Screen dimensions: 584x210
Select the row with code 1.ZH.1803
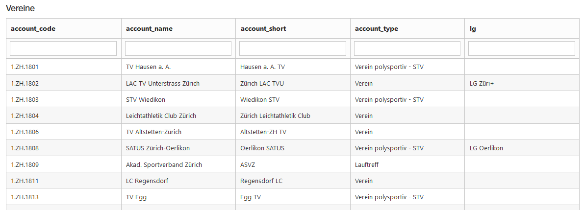25,99
